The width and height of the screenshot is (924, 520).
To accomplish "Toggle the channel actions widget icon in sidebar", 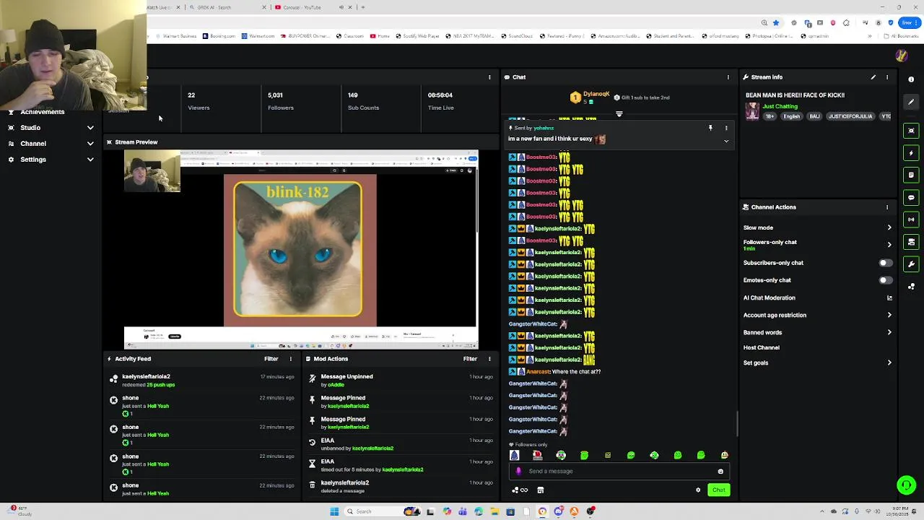I will 911,242.
